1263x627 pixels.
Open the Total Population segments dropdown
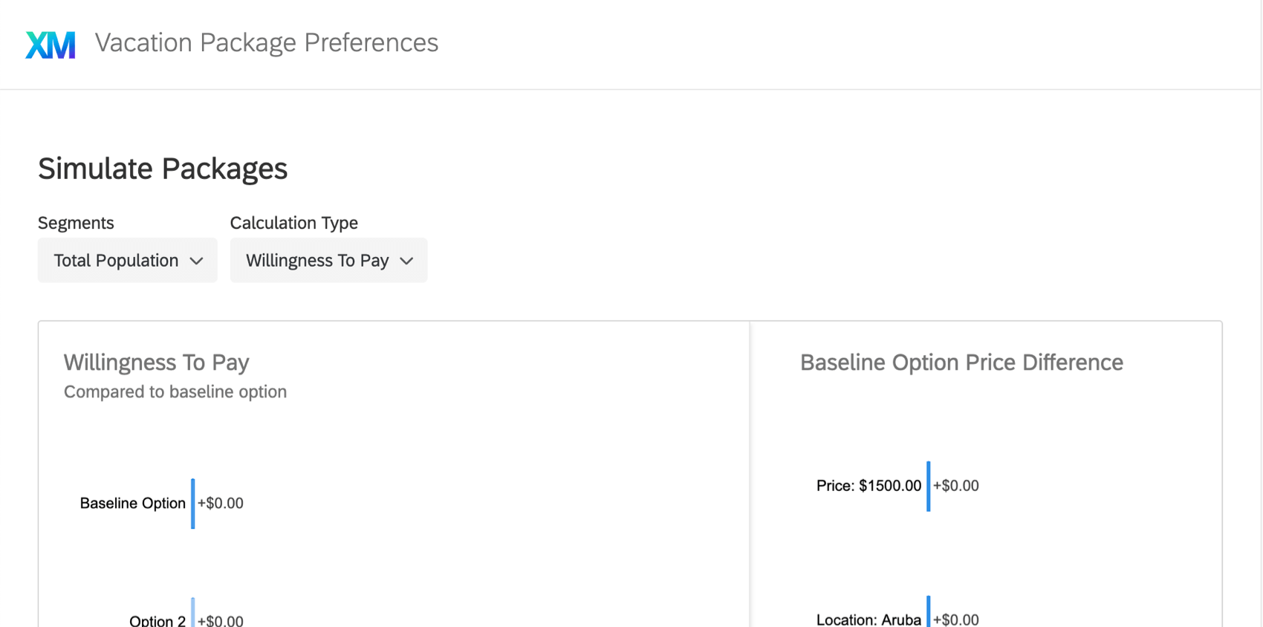[127, 260]
